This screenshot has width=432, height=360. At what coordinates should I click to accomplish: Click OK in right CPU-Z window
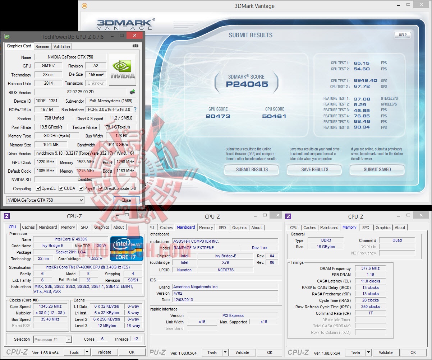point(413,352)
